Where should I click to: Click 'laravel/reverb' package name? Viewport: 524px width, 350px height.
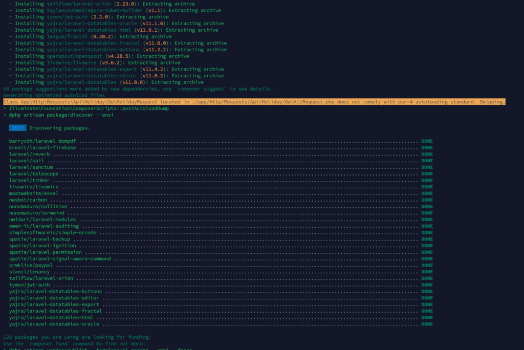[29, 154]
